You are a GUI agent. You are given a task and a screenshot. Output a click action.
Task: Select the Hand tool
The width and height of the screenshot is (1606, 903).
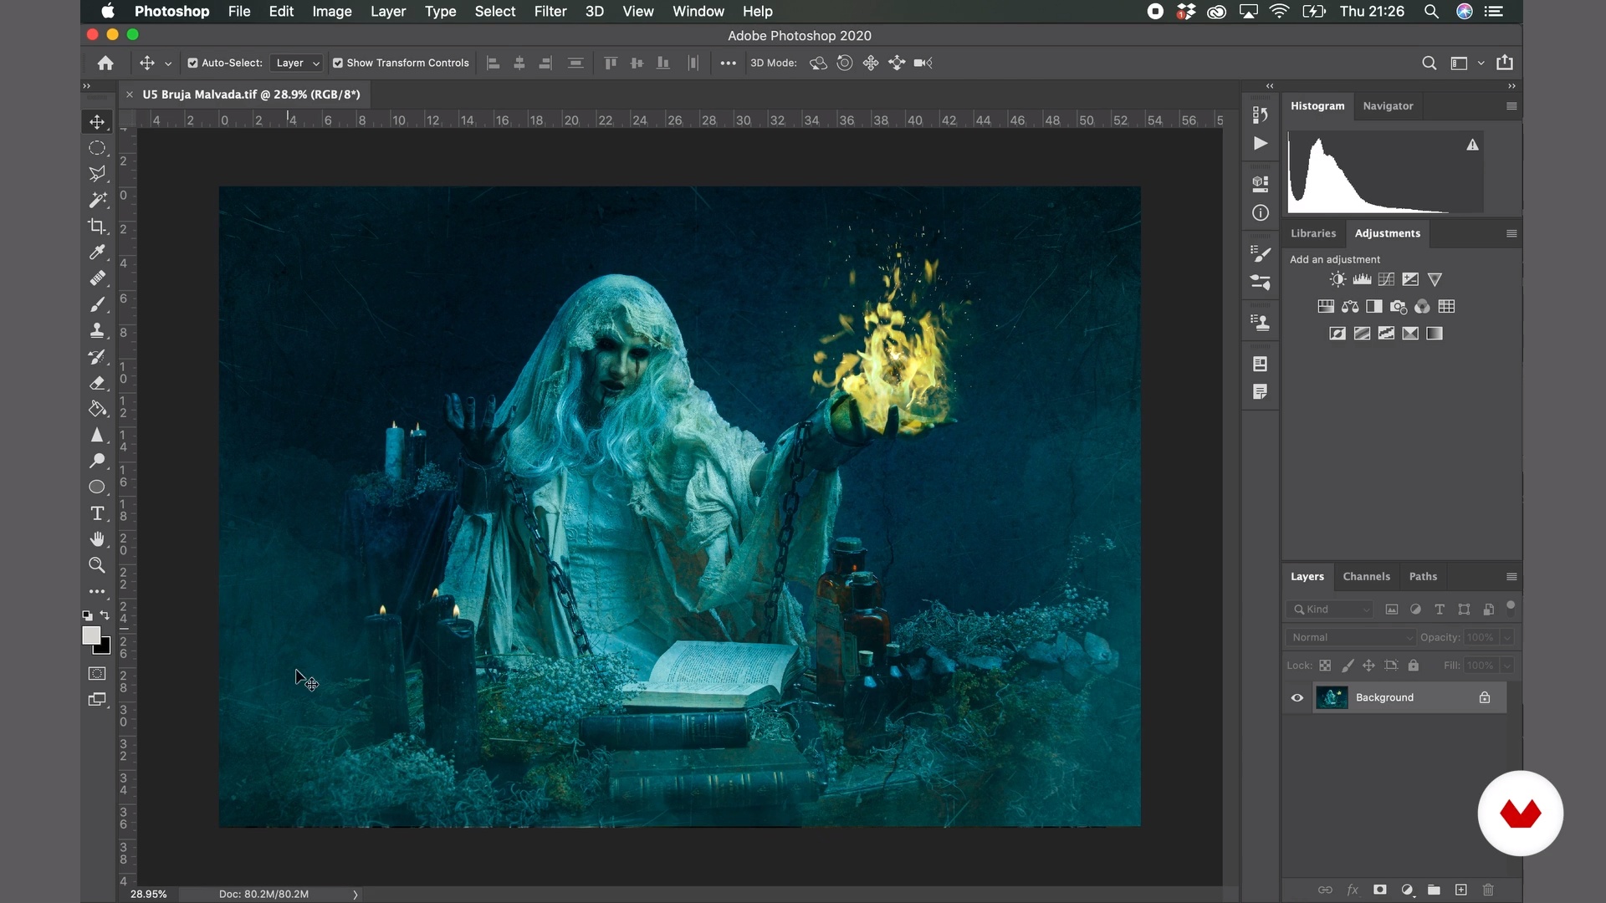click(x=97, y=539)
